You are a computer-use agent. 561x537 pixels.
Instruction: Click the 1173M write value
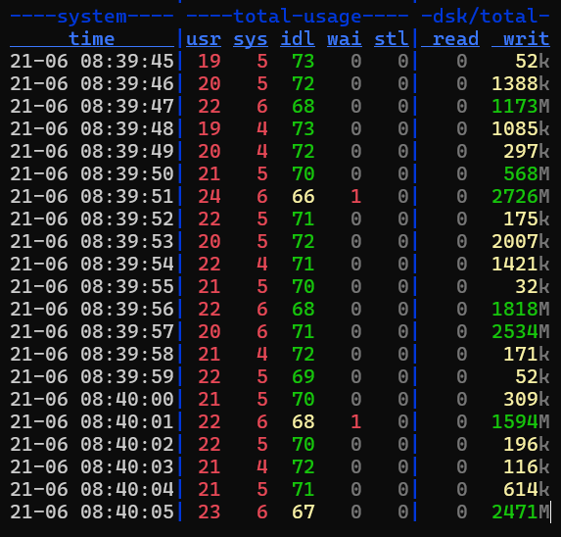click(x=521, y=106)
